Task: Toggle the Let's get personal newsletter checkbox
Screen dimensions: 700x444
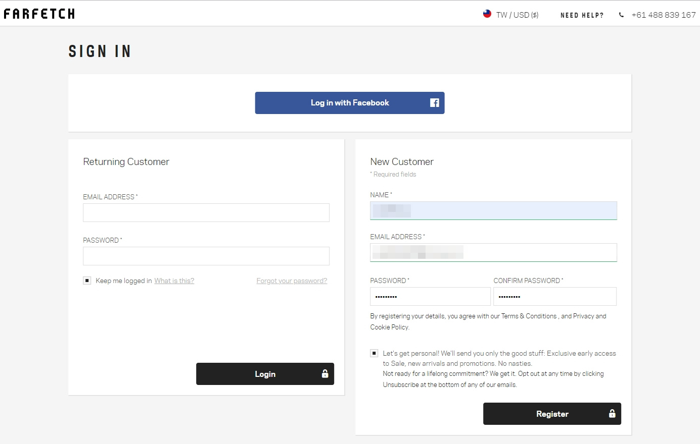Action: tap(374, 353)
